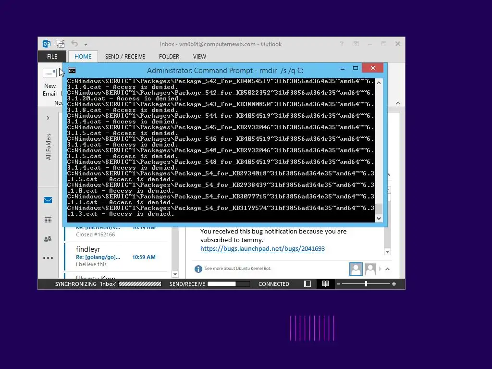Open the VIEW ribbon tab

tap(199, 57)
